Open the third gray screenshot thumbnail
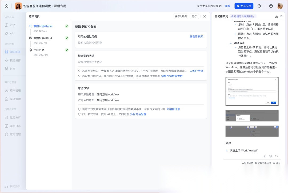288x193 pixels. (252, 131)
